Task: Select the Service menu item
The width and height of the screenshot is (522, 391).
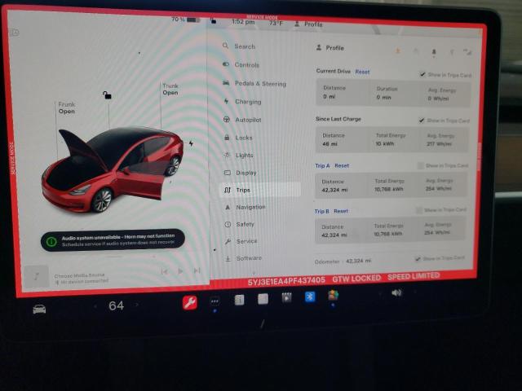Action: pos(241,241)
